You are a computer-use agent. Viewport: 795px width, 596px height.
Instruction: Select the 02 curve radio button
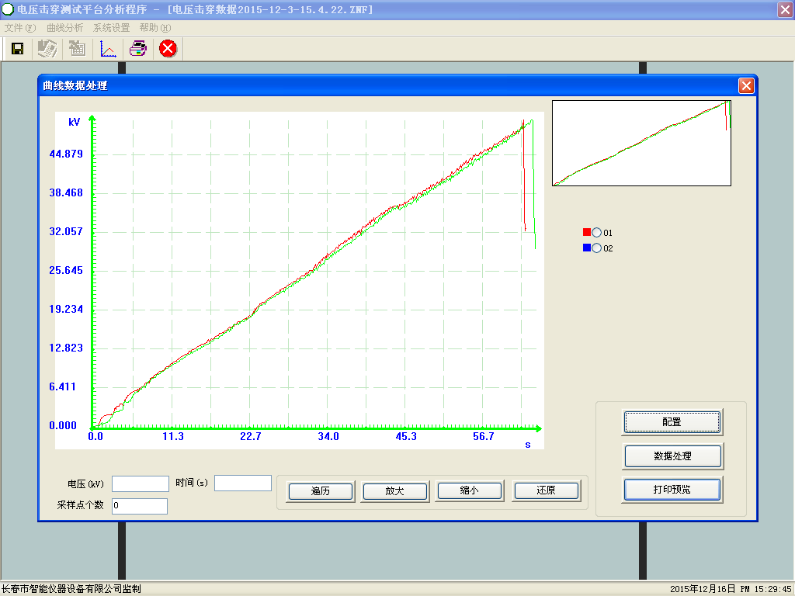coord(596,248)
